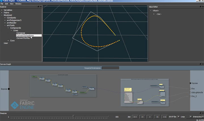The image size is (204, 121).
Task: Click the Mootzoid folder label
Action: pyautogui.click(x=8, y=15)
